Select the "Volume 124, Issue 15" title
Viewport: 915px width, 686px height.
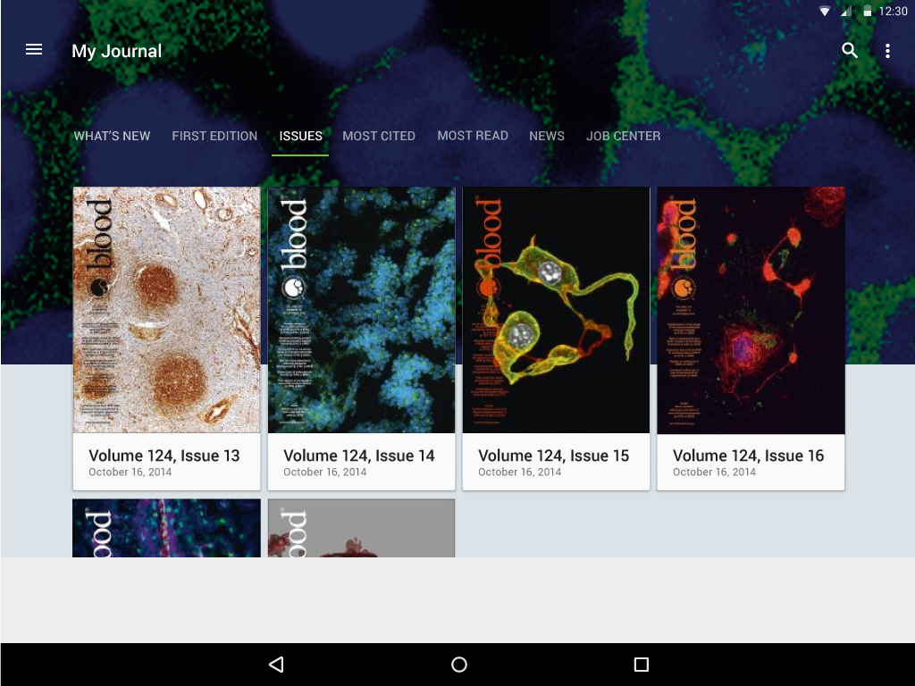point(554,456)
